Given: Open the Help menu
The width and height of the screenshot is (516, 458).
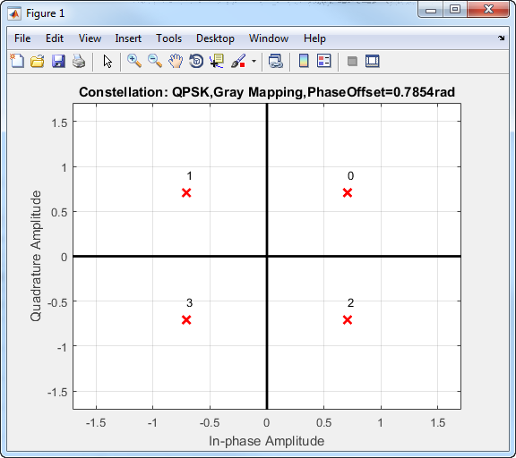Looking at the screenshot, I should point(314,38).
